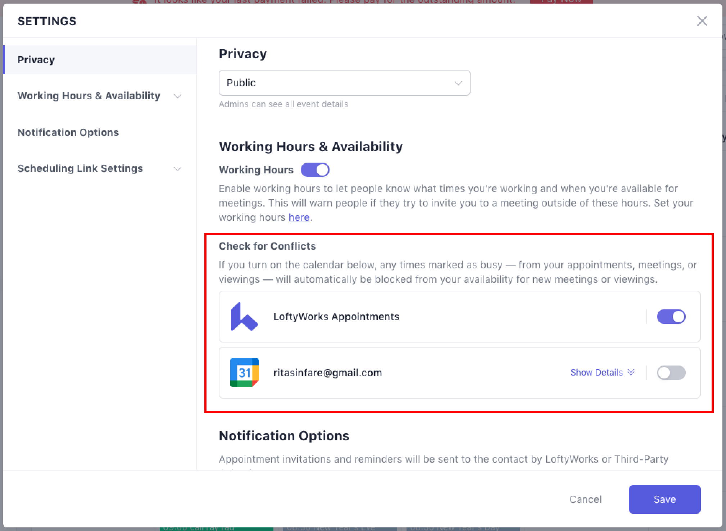Click the LoftyWorks logo icon
726x531 pixels.
(244, 317)
